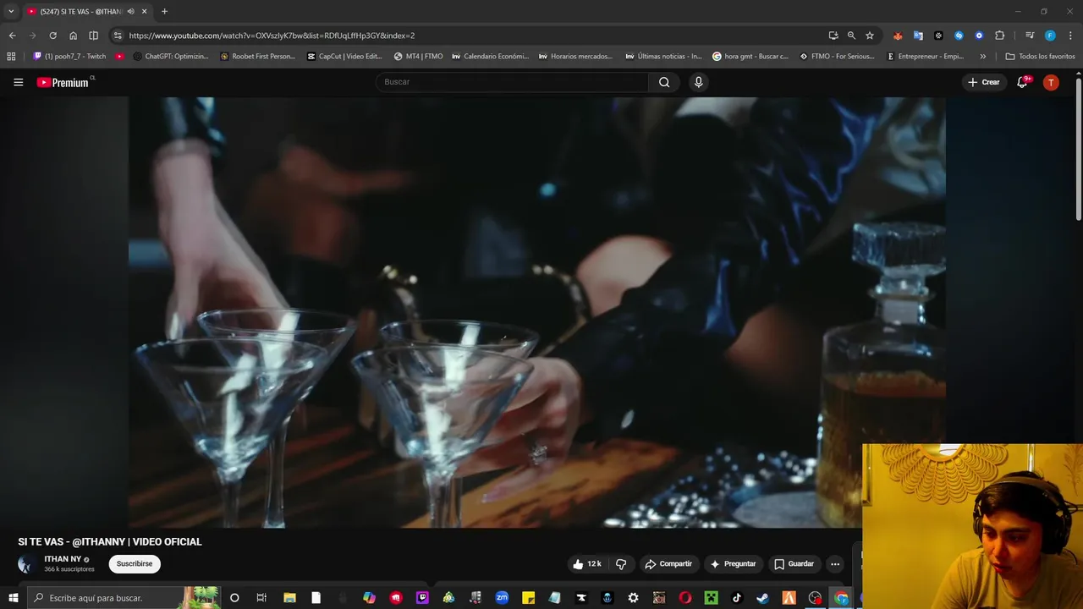
Task: Open Todos los favoritos folder
Action: coord(1040,57)
